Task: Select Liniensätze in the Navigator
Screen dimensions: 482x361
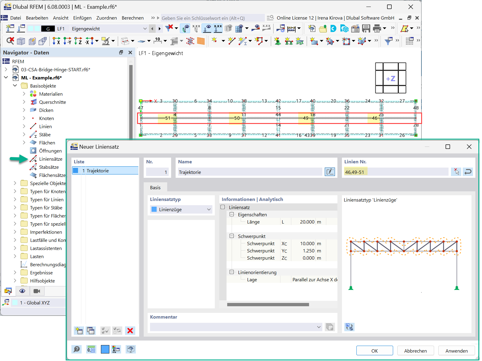Action: pos(51,159)
